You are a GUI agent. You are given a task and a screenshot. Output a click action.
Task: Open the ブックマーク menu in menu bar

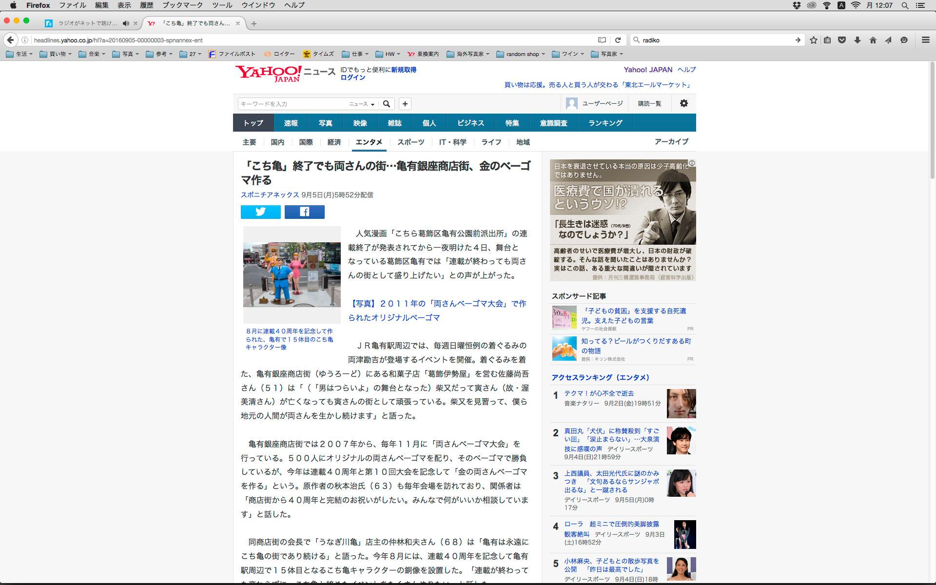pyautogui.click(x=182, y=5)
